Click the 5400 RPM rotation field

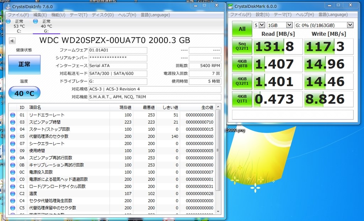[x=205, y=66]
